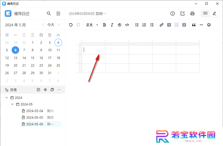Show diary info icon
Image resolution: width=223 pixels, height=146 pixels.
pyautogui.click(x=172, y=13)
